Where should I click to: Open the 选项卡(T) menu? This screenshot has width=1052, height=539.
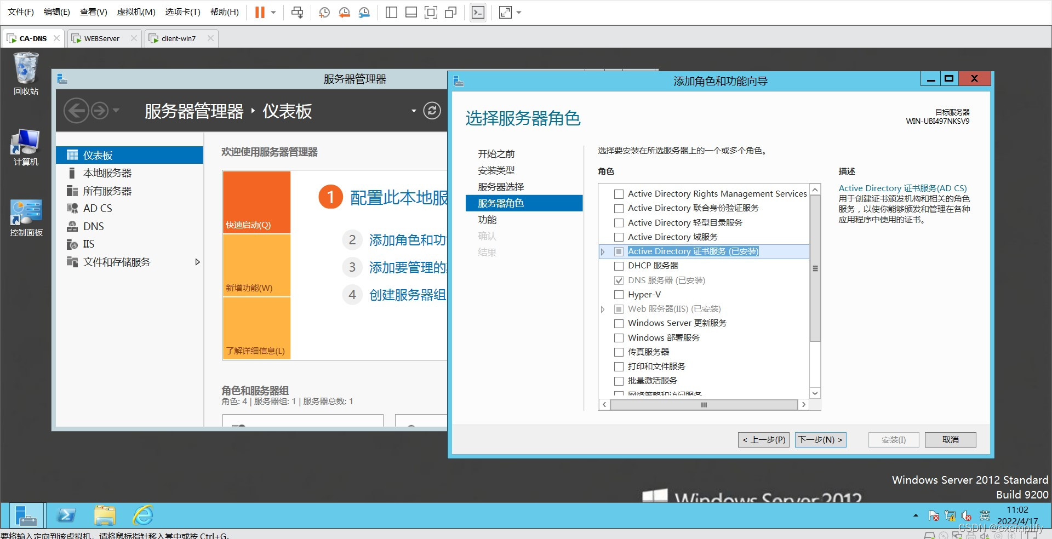click(x=182, y=12)
